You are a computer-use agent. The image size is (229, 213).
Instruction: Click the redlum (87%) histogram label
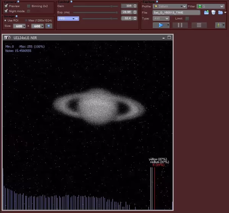160,162
